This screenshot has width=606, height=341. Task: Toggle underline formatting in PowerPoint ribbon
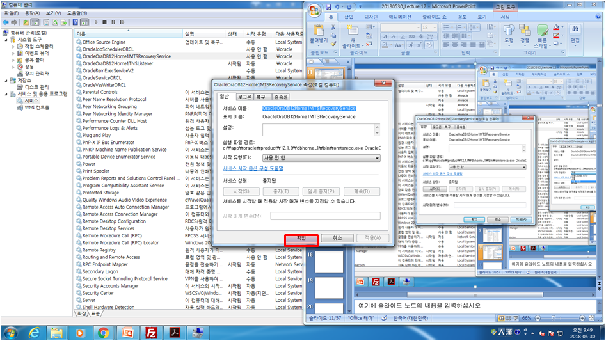click(403, 36)
